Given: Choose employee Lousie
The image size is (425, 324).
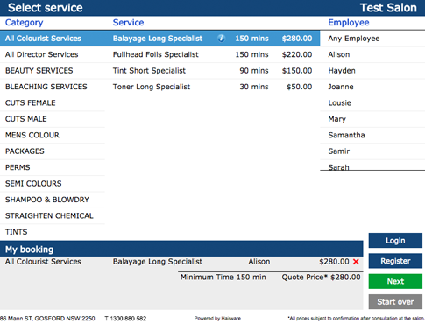Looking at the screenshot, I should pyautogui.click(x=372, y=102).
